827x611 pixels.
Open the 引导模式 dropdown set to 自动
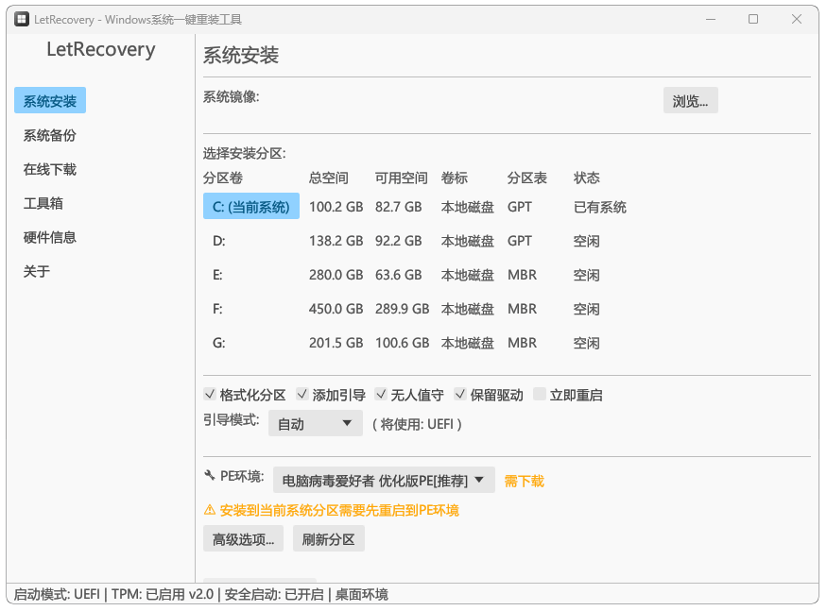[x=316, y=423]
